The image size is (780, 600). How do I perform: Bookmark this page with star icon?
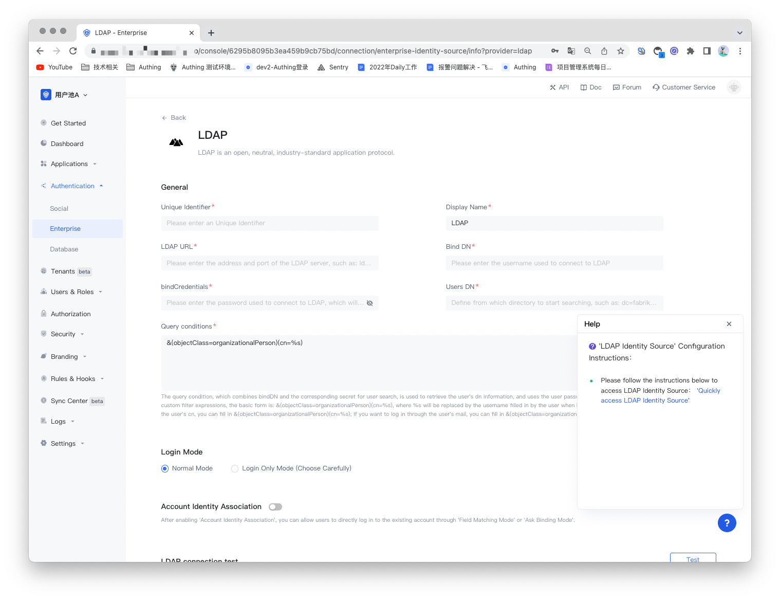621,51
